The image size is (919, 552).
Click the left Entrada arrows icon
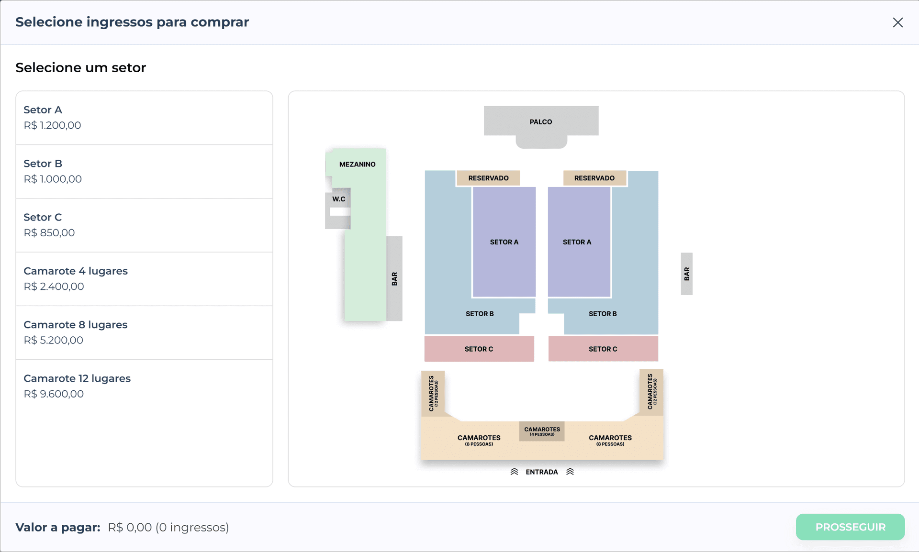pyautogui.click(x=514, y=472)
